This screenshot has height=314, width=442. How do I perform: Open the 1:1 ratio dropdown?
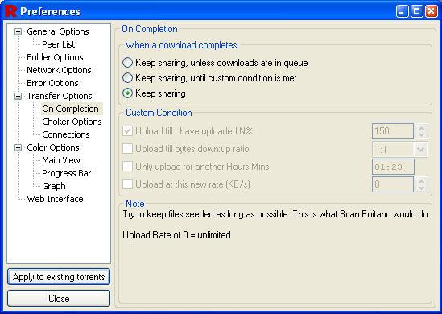click(421, 150)
